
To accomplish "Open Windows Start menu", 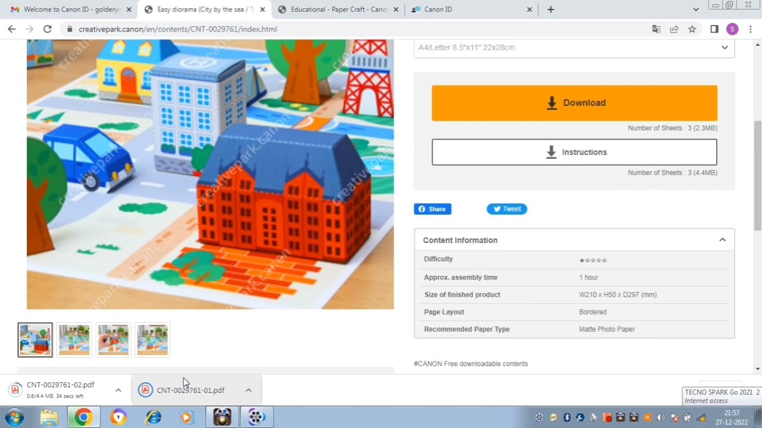I will pyautogui.click(x=13, y=417).
